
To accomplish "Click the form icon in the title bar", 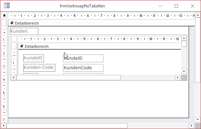I will click(7, 6).
